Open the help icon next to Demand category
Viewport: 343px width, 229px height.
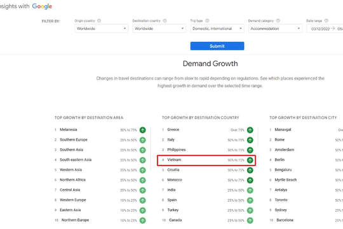[278, 20]
